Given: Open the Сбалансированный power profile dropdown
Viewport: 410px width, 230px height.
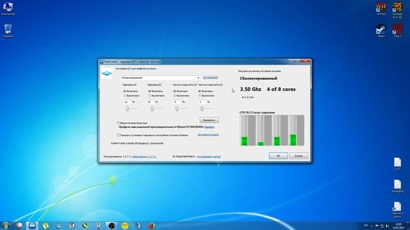Looking at the screenshot, I should 160,78.
